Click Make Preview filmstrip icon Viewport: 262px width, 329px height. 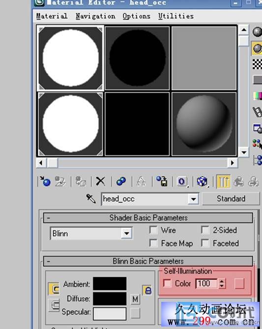coord(258,112)
